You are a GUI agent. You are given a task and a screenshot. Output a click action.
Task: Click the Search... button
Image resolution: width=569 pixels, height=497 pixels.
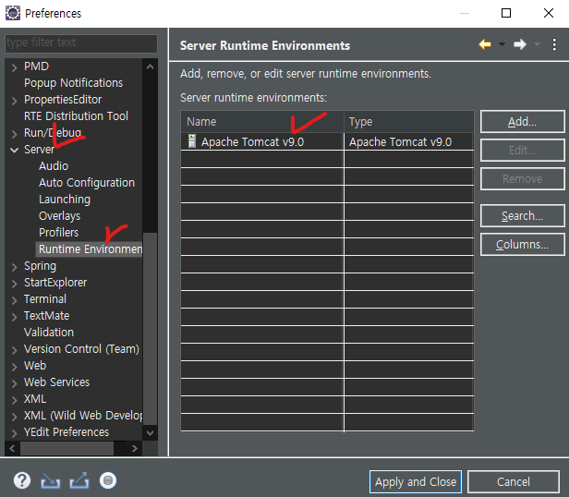[522, 215]
